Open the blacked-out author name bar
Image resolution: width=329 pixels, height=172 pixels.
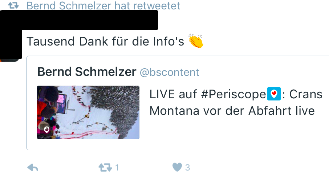[x=79, y=20]
